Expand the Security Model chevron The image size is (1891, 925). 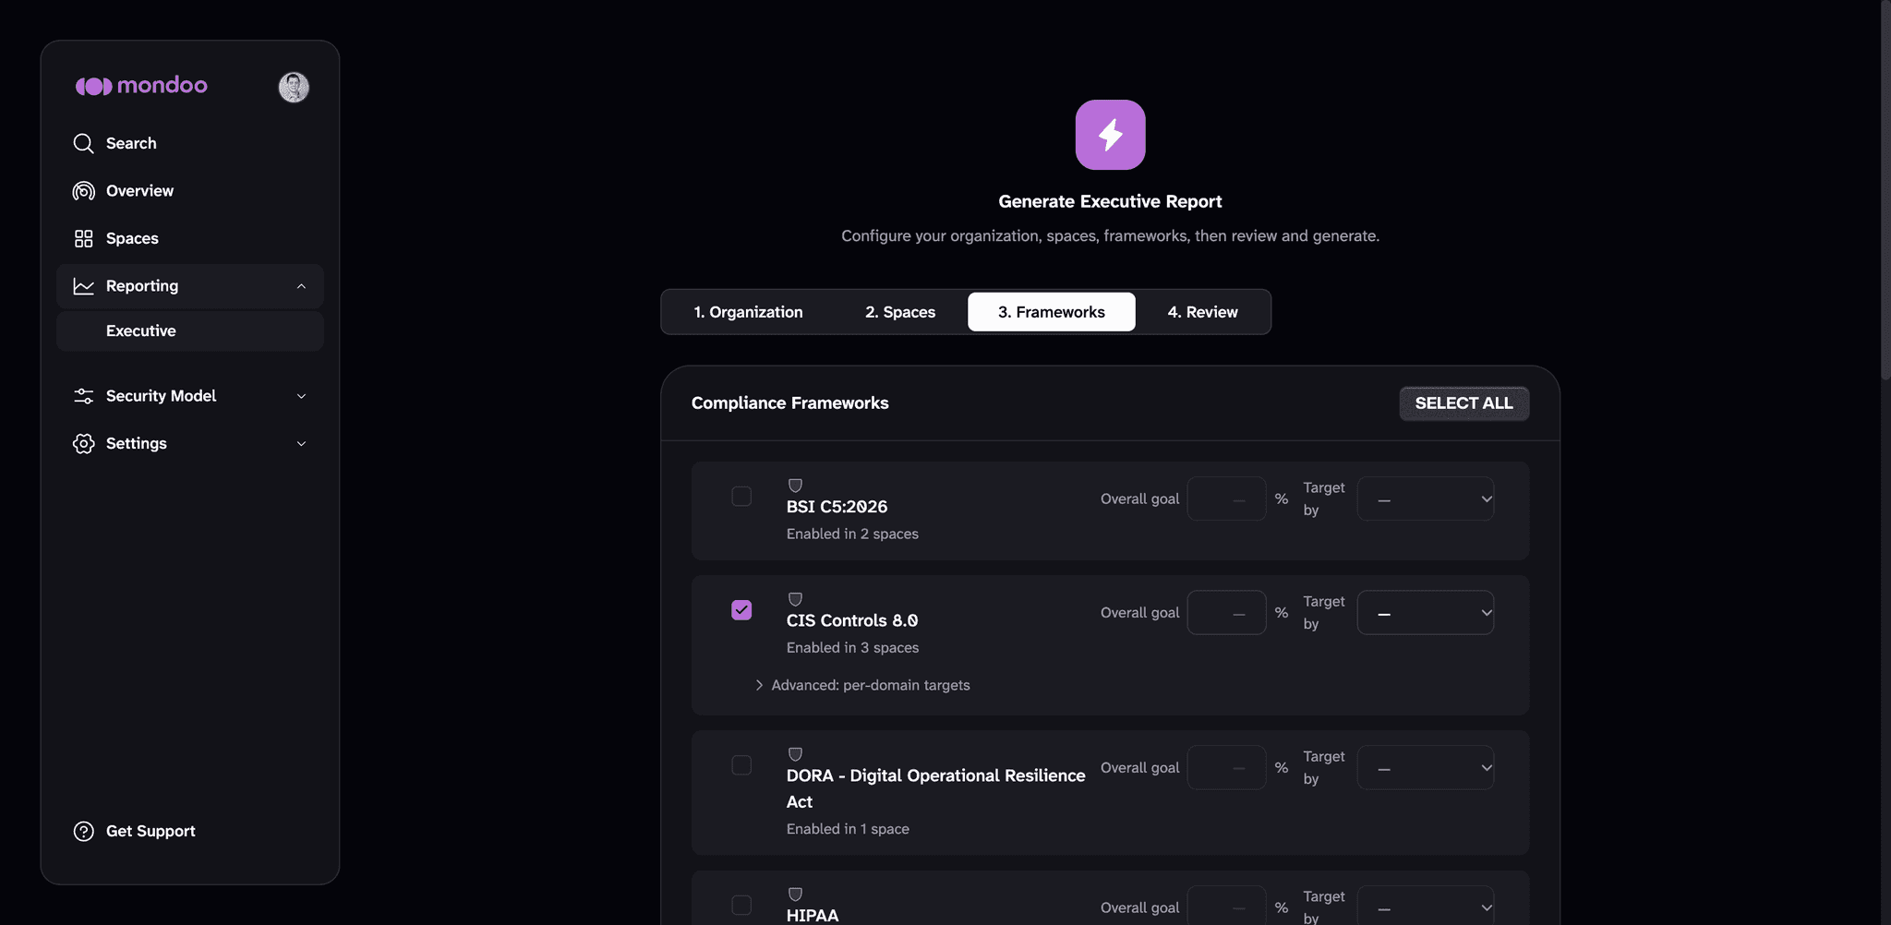tap(301, 396)
